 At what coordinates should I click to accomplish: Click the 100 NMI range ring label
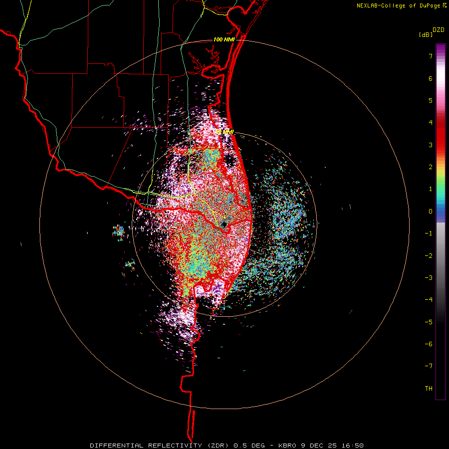(x=224, y=39)
